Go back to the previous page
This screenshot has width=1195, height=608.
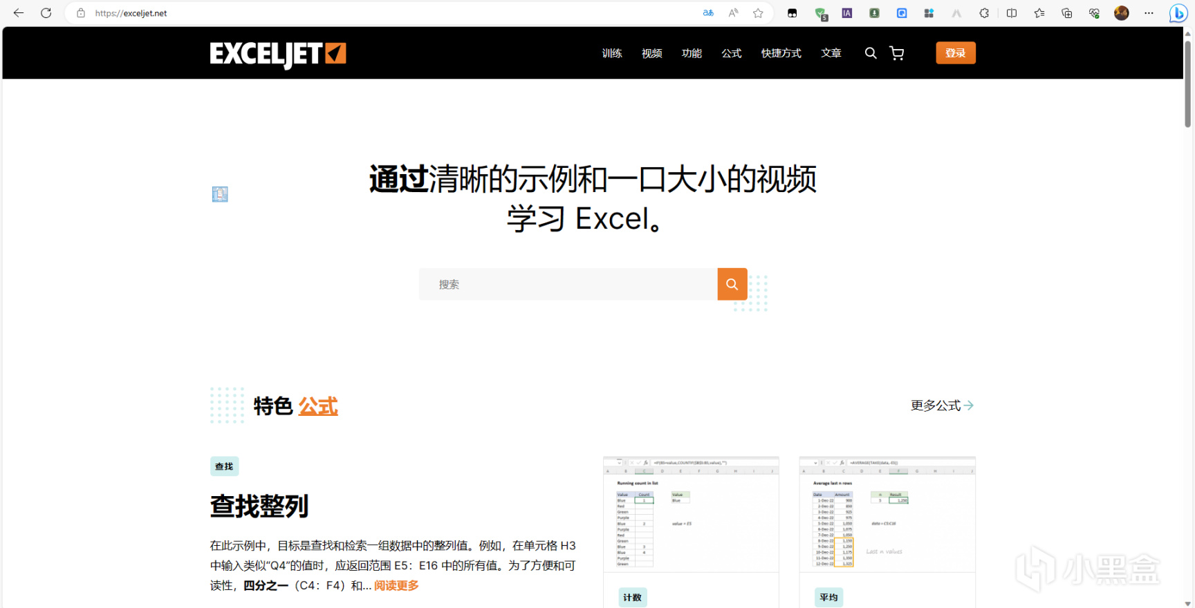[19, 13]
